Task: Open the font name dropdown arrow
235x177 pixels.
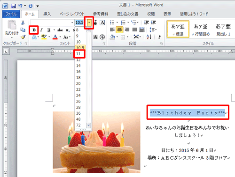Action: (72, 23)
